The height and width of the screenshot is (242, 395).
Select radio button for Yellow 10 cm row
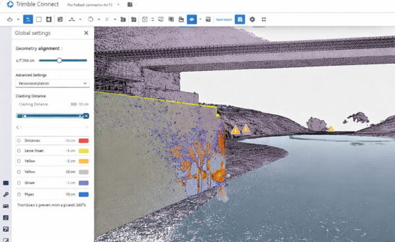coord(19,172)
